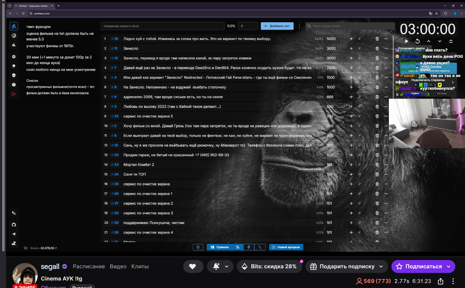The height and width of the screenshot is (288, 465).
Task: Open the Telegram link icon
Action: 14,234
